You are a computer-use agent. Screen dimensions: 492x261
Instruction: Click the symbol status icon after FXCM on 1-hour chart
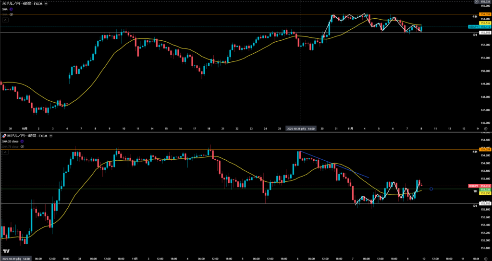tap(51, 136)
